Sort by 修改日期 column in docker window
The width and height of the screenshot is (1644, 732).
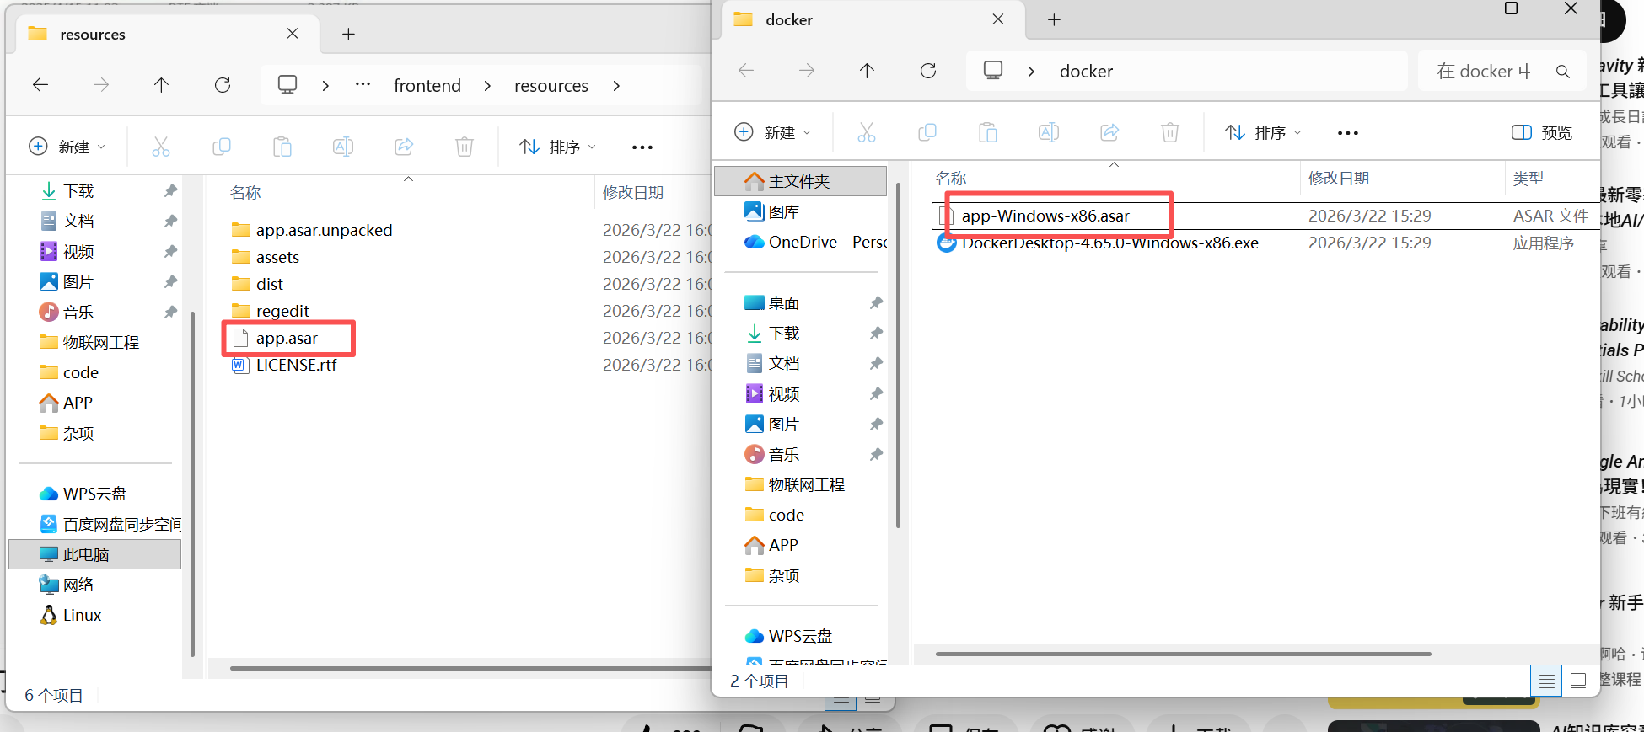pos(1339,179)
